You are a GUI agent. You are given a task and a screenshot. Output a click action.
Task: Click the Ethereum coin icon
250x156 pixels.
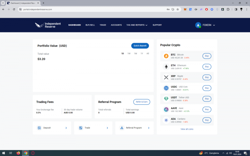[166, 67]
